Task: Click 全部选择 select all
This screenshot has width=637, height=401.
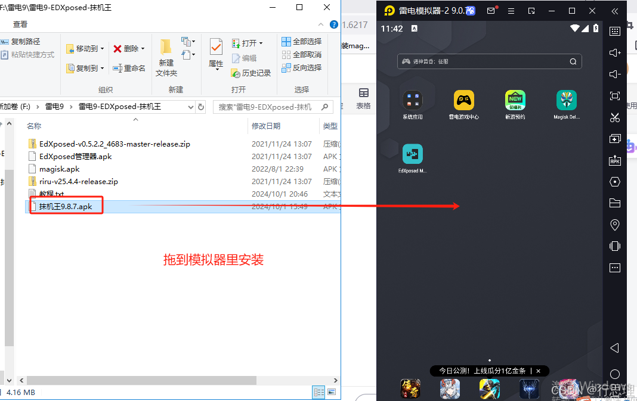Action: (x=301, y=41)
